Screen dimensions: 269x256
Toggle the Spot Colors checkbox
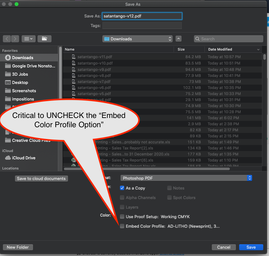(169, 198)
